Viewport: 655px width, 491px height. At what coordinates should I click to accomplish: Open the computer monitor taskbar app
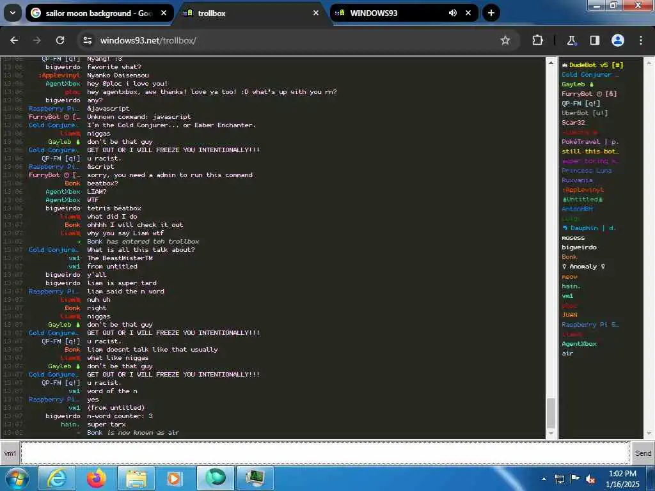click(255, 478)
